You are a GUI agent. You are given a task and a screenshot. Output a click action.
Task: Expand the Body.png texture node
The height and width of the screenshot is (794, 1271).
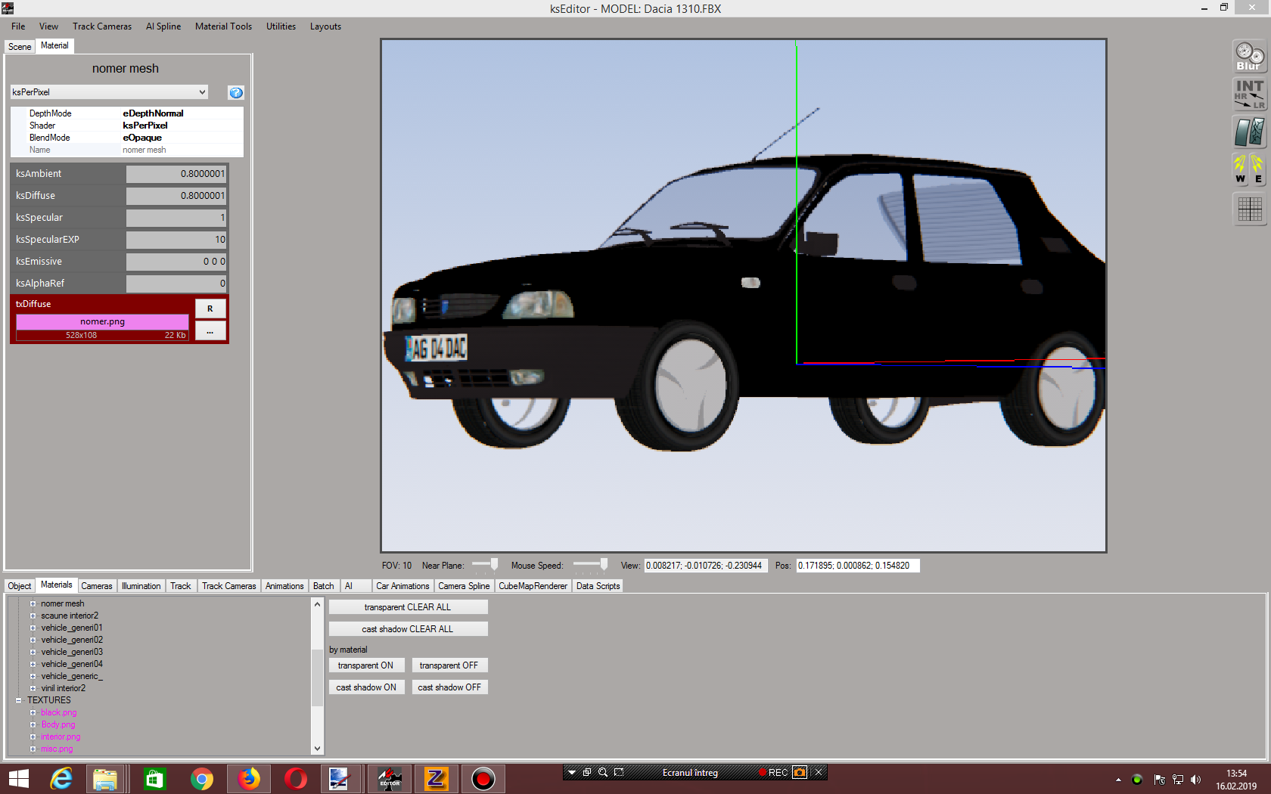pyautogui.click(x=33, y=724)
